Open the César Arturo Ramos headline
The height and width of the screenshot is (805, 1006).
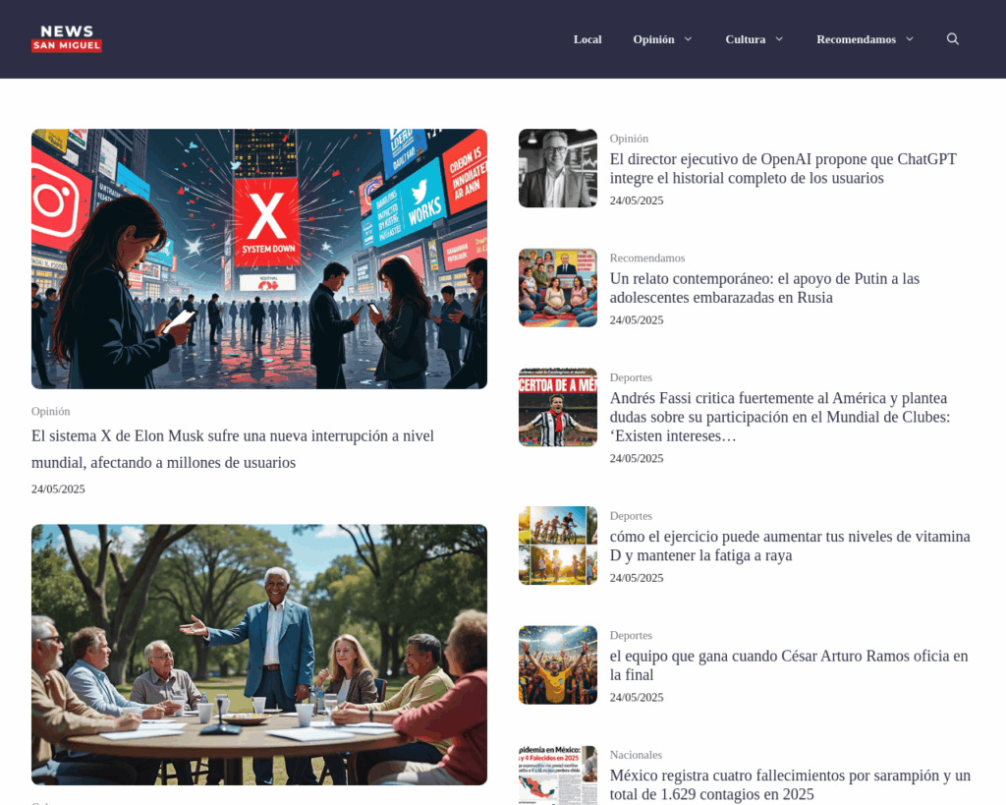point(788,665)
